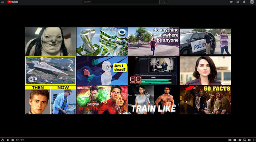Open the account avatar menu

tap(252, 2)
